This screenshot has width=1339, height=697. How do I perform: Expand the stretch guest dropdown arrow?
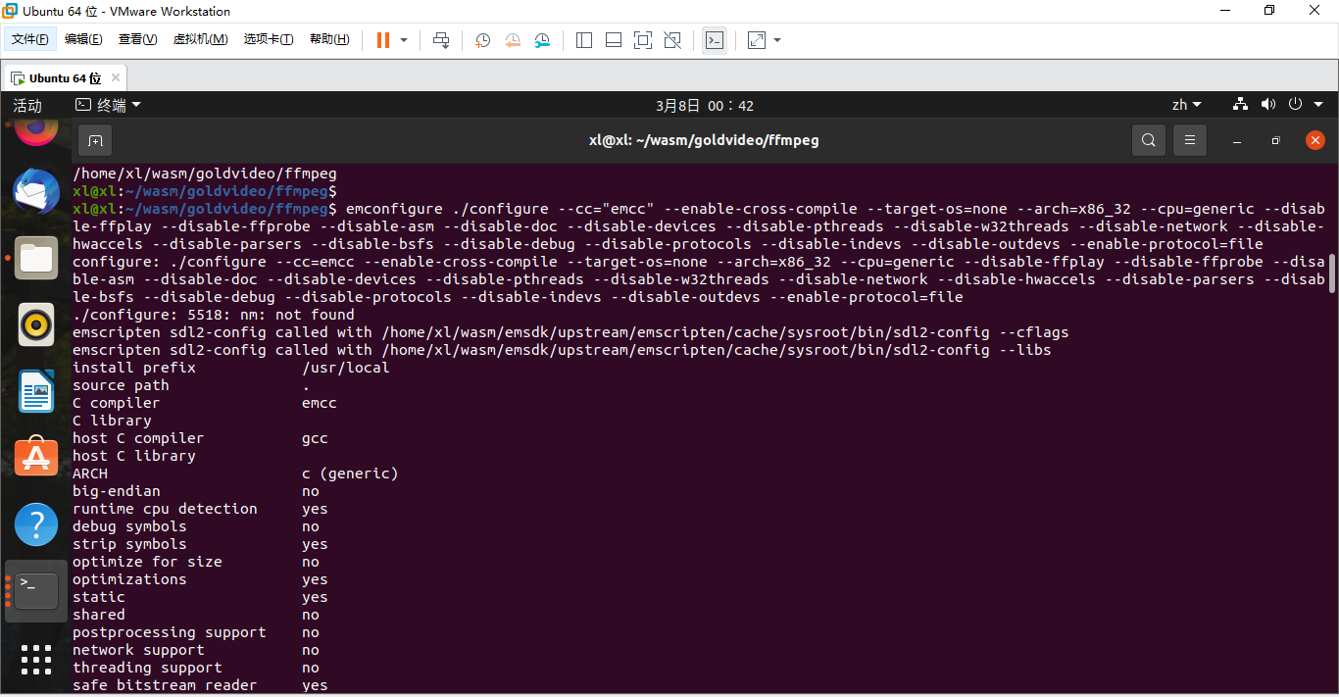click(777, 40)
